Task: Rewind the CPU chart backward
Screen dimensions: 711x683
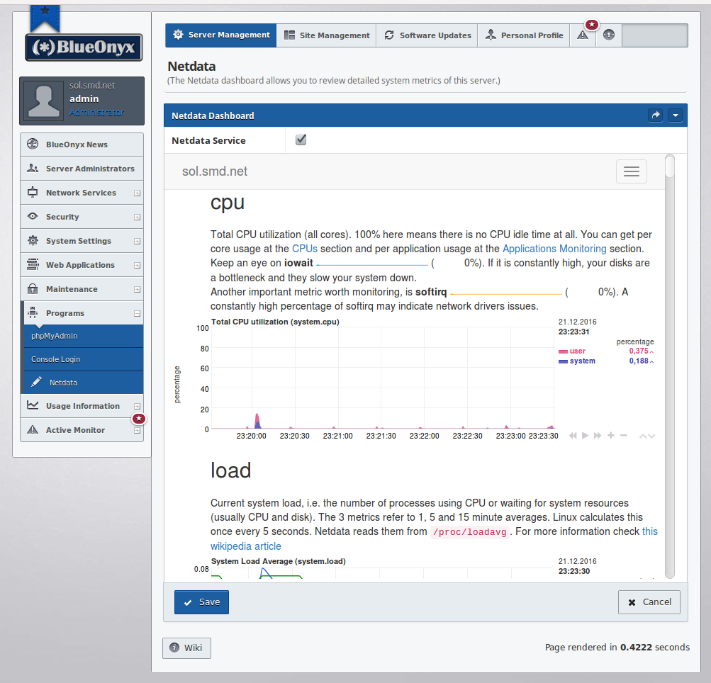Action: tap(573, 436)
